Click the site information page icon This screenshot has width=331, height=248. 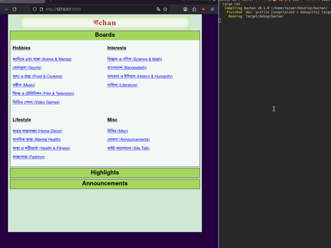(41, 9)
